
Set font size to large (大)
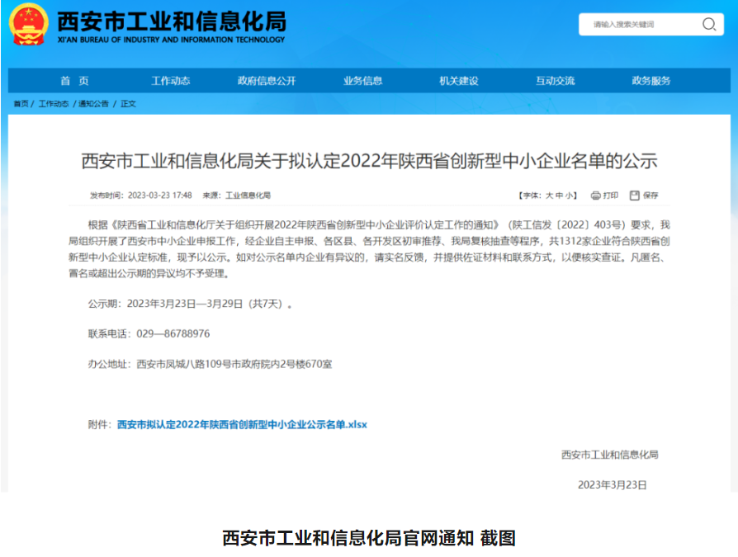[x=549, y=196]
